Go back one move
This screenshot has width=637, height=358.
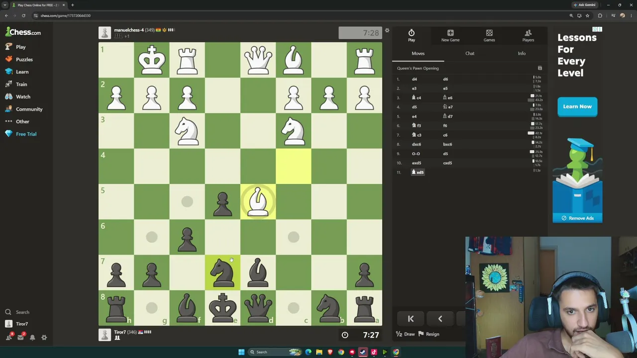click(440, 319)
